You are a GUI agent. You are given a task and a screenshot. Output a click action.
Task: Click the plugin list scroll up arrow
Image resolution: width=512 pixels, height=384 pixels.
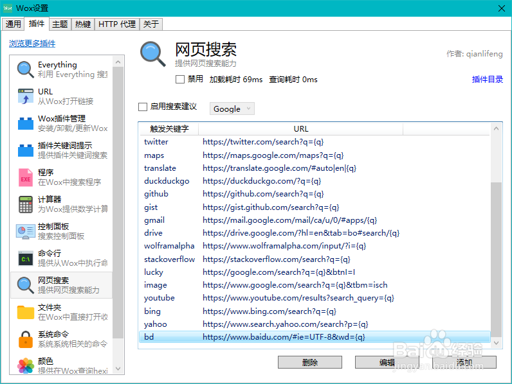118,62
